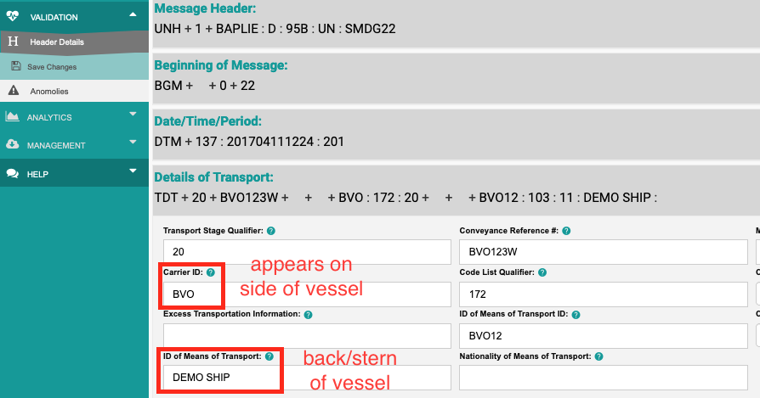Click help icon next to Code List Qualifier
This screenshot has width=760, height=398.
point(542,272)
